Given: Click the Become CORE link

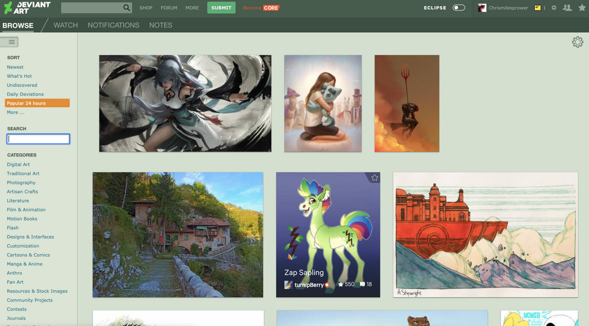Looking at the screenshot, I should coord(261,7).
